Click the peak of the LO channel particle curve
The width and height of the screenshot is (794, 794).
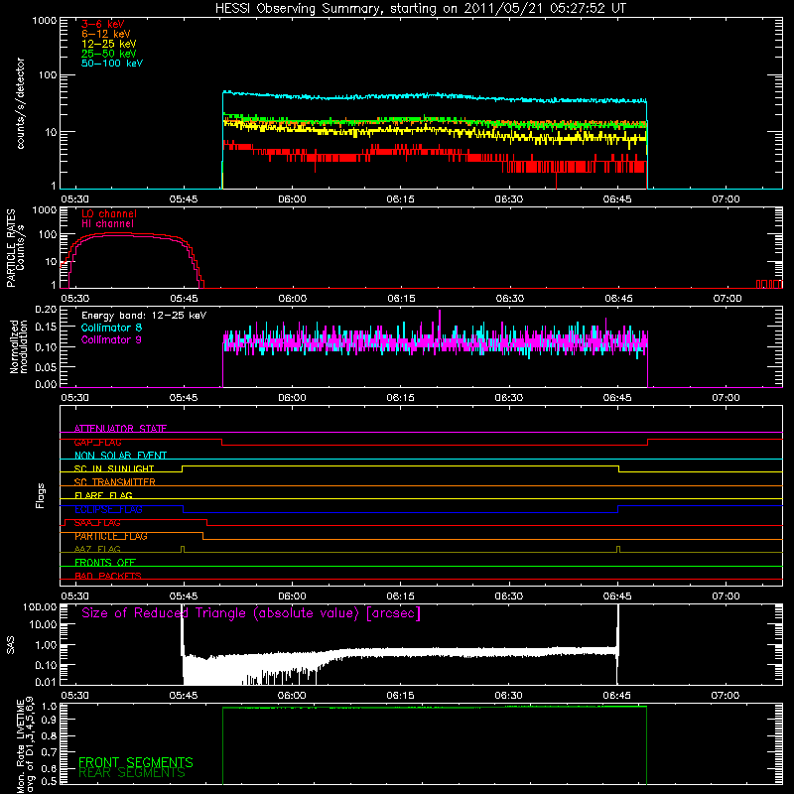pos(119,233)
